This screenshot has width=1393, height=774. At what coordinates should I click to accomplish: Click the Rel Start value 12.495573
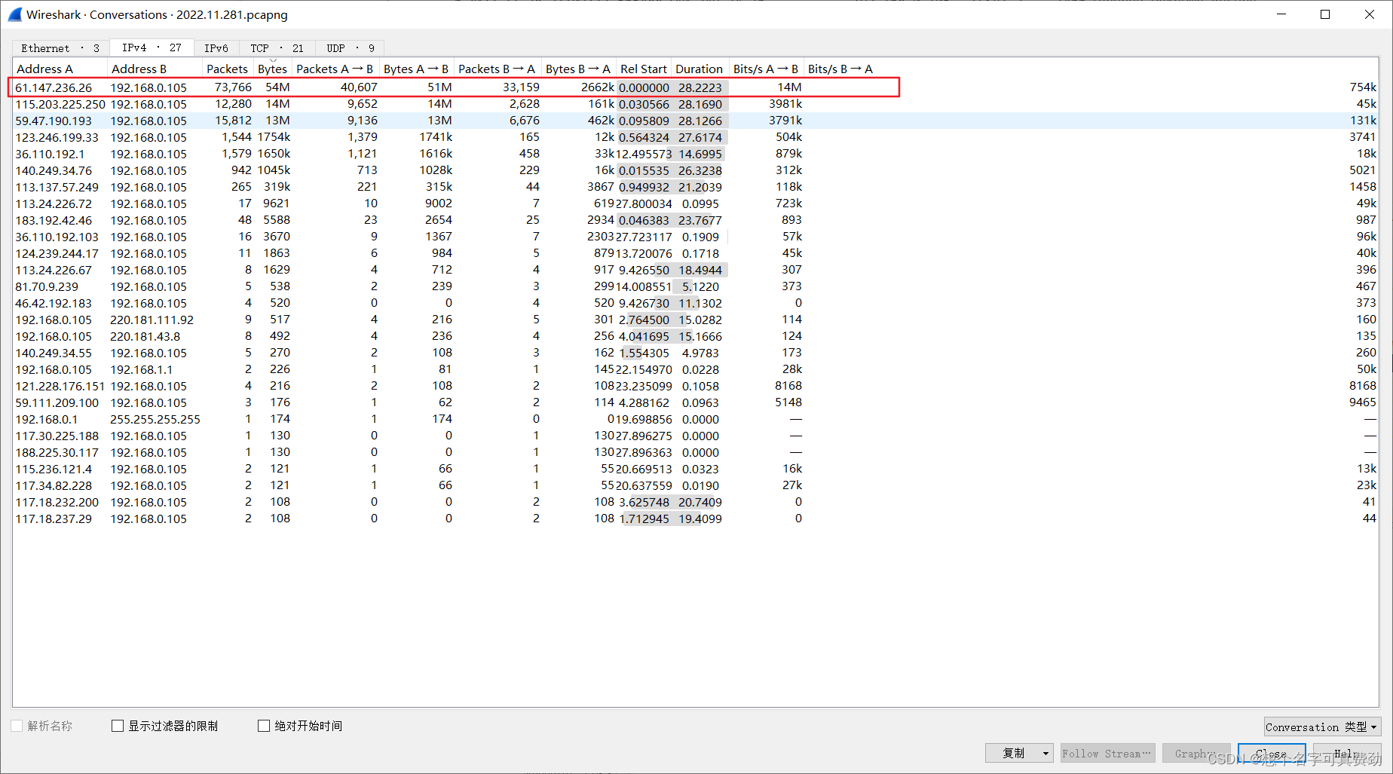click(x=644, y=154)
